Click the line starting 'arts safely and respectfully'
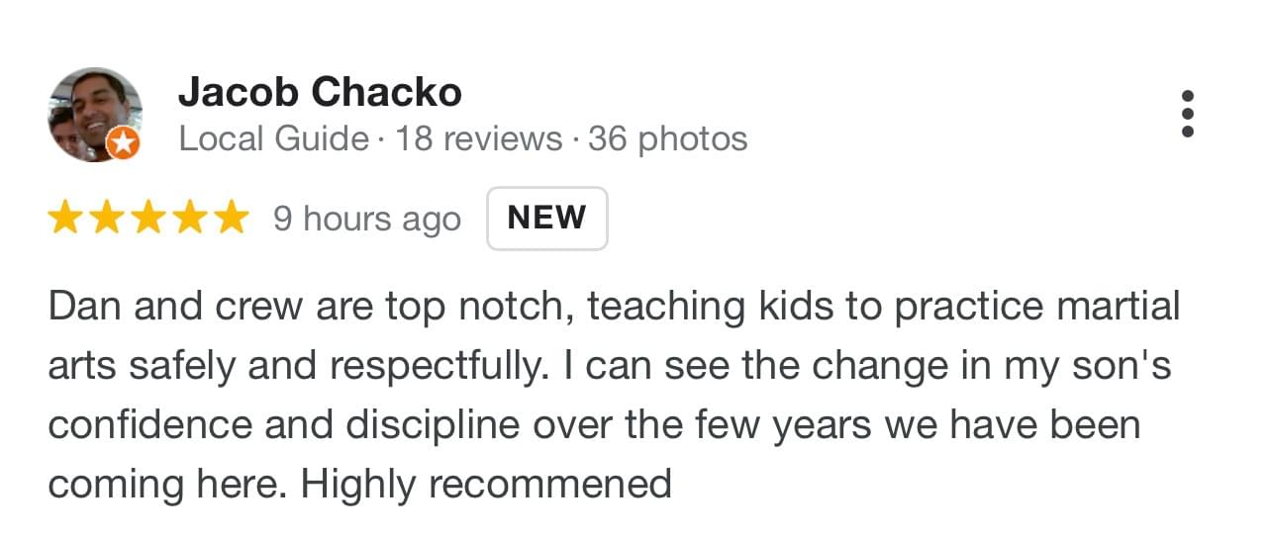 (610, 366)
